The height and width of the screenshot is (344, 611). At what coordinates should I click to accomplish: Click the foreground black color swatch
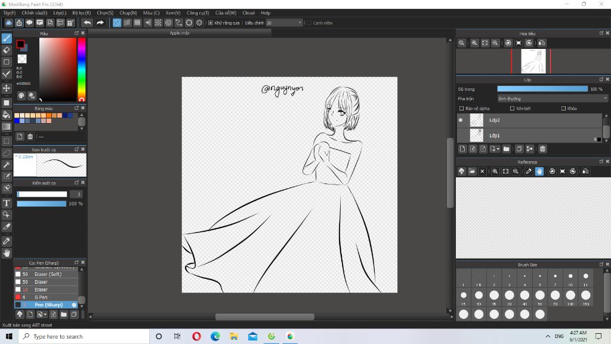[x=20, y=44]
